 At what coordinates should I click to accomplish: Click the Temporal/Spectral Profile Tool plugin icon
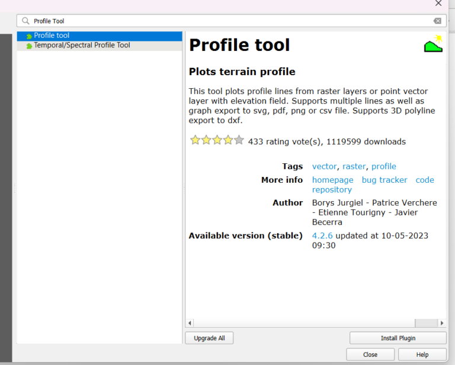(29, 46)
